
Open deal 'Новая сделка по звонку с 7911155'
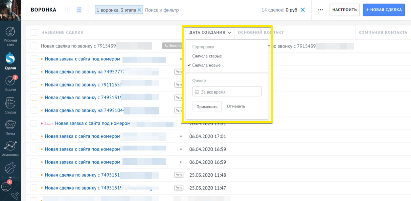click(x=83, y=85)
